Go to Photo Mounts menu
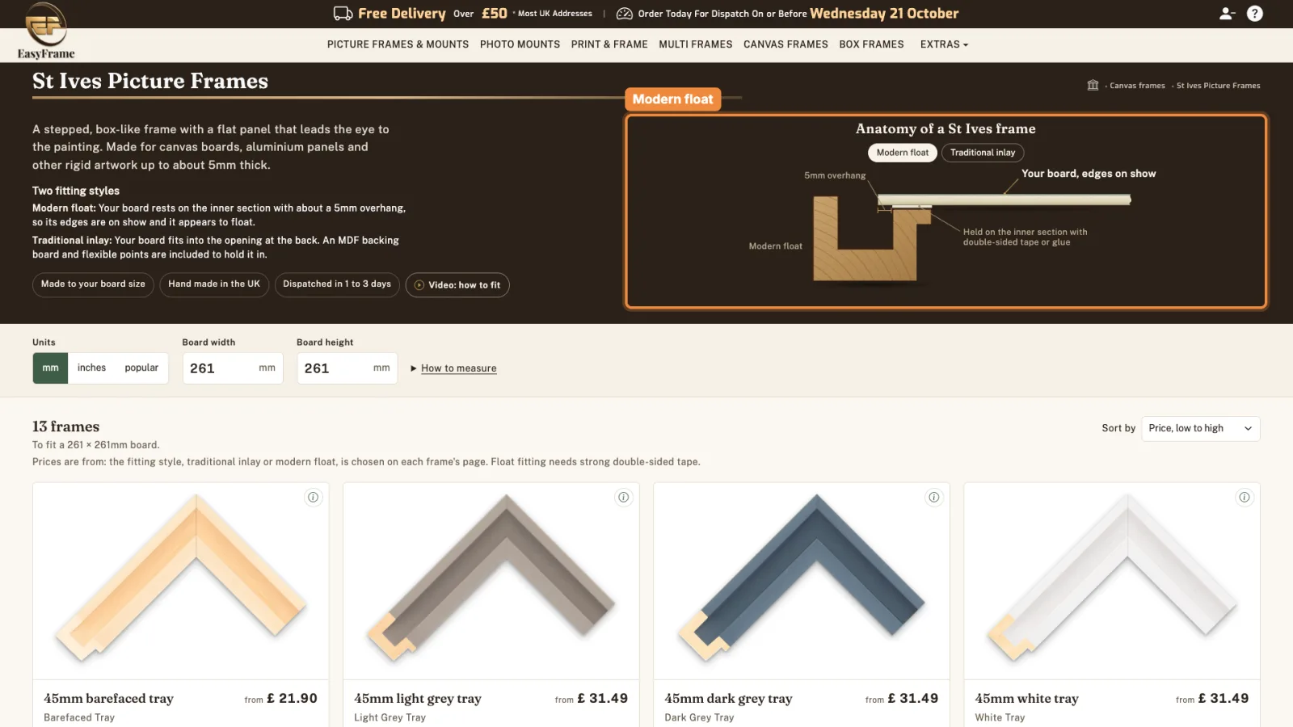The height and width of the screenshot is (727, 1293). (520, 44)
